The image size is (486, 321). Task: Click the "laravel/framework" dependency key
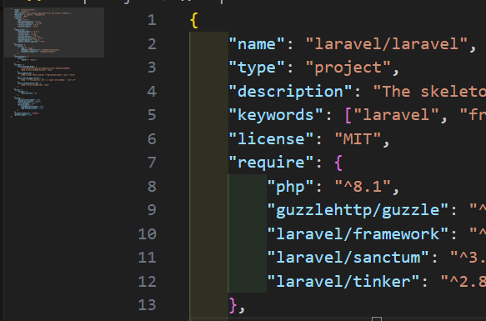pyautogui.click(x=358, y=233)
